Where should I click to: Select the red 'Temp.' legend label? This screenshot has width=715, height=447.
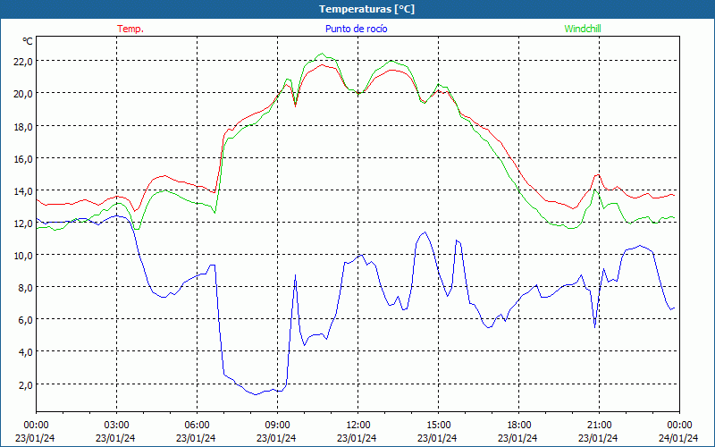coord(130,29)
